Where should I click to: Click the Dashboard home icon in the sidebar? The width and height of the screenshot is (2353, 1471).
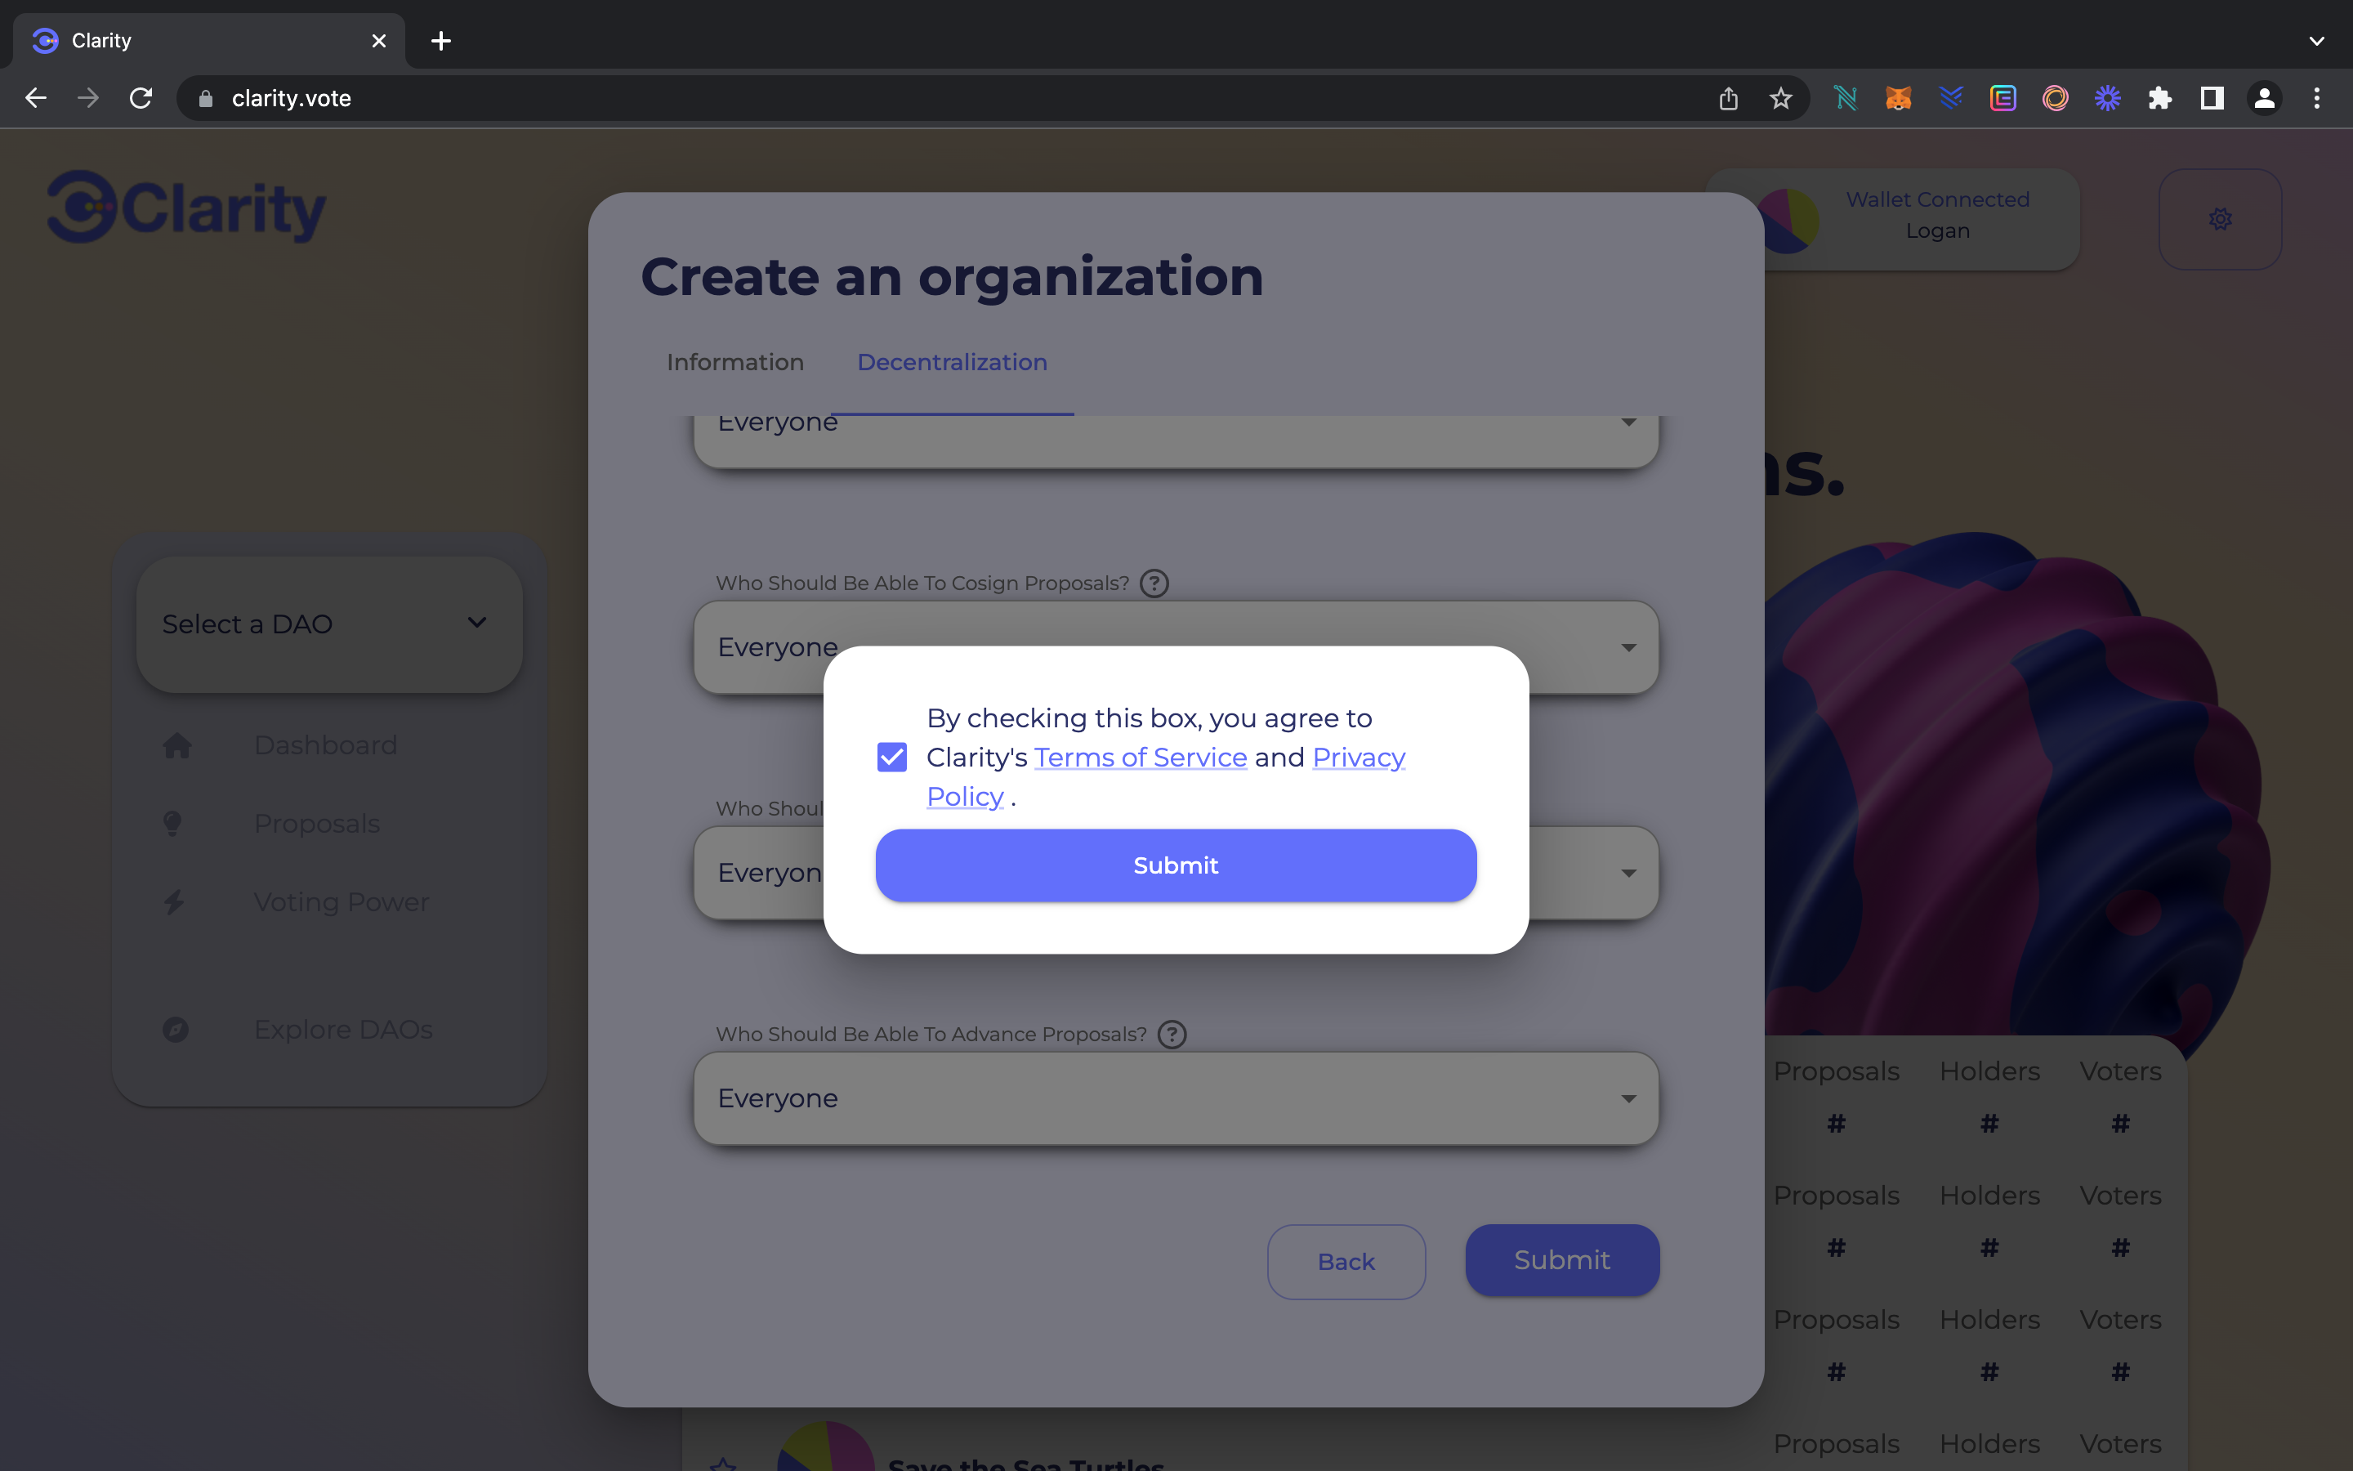coord(177,745)
